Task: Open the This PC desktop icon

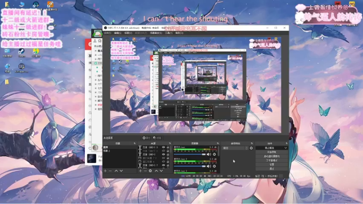Action: 21,4
